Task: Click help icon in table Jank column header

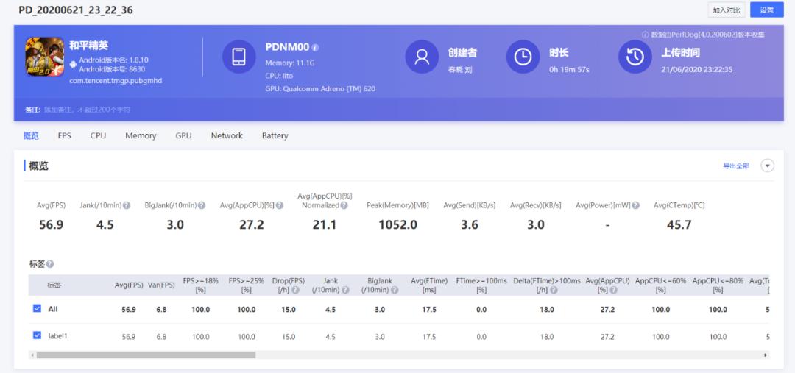Action: (345, 290)
